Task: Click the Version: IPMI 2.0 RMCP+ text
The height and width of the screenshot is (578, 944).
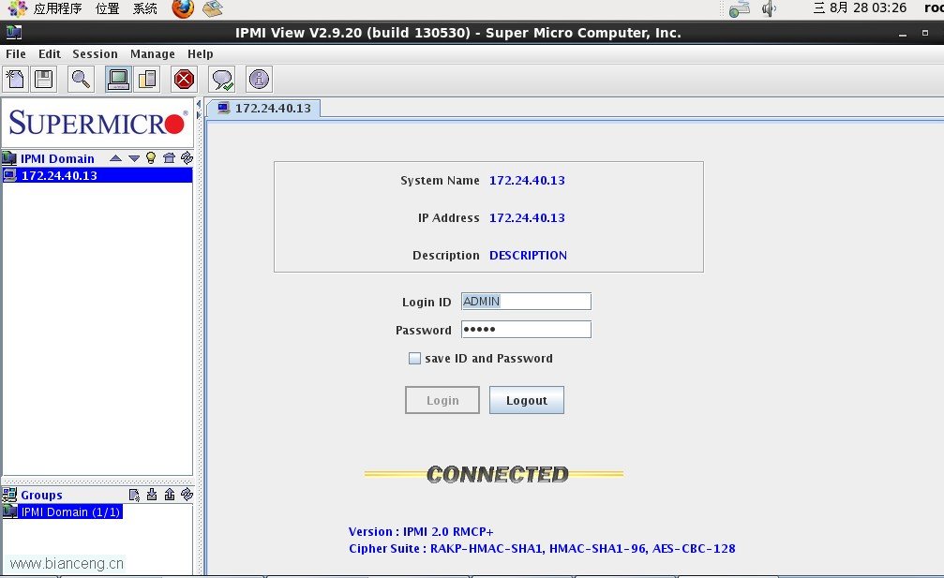Action: (421, 532)
